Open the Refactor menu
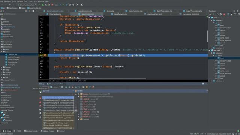The height and width of the screenshot is (135, 240). [20, 1]
